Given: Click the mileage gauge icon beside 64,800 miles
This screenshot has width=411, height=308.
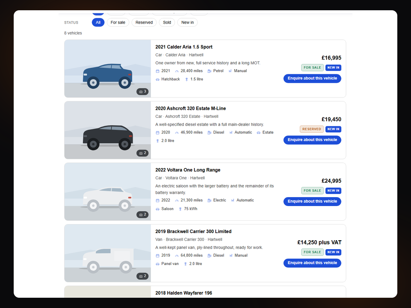Looking at the screenshot, I should (177, 256).
